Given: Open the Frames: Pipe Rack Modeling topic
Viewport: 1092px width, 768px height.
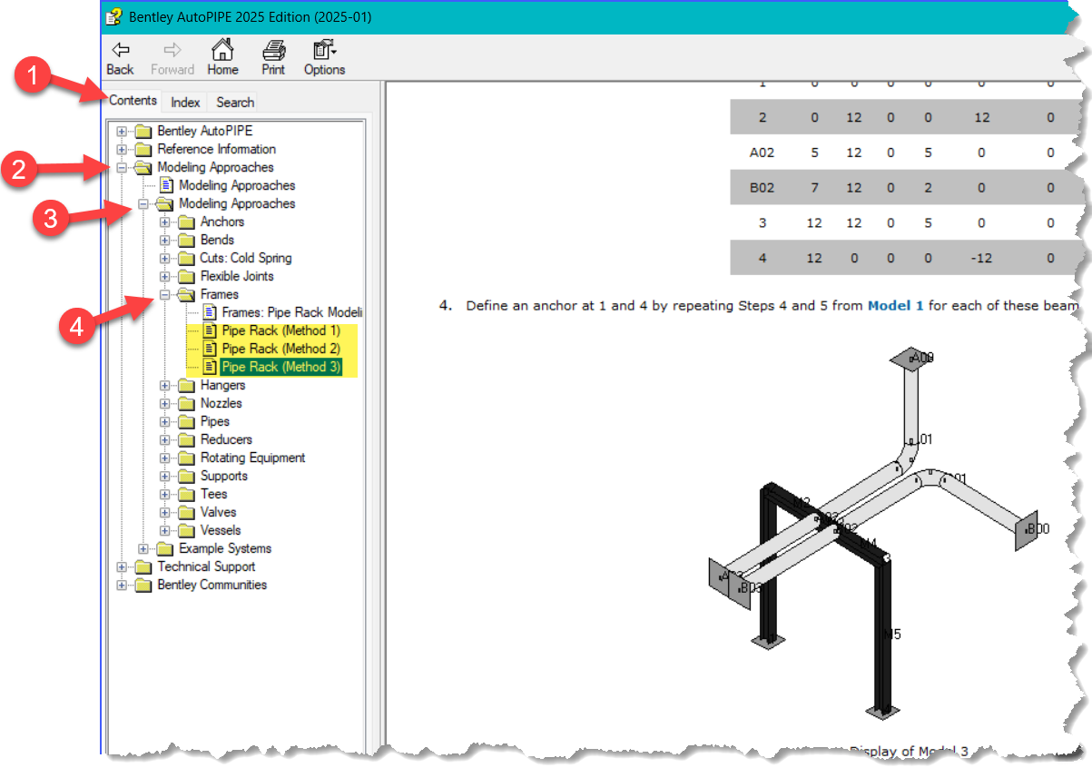Looking at the screenshot, I should pyautogui.click(x=291, y=312).
